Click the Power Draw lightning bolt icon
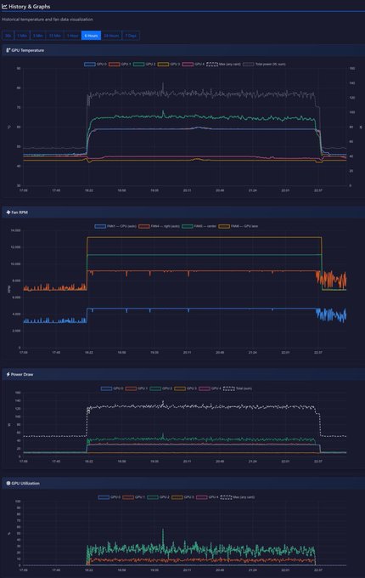This screenshot has width=365, height=578. point(8,374)
